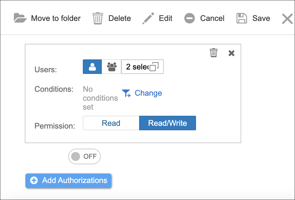Click the Save text label in toolbar
The image size is (295, 200).
point(261,18)
